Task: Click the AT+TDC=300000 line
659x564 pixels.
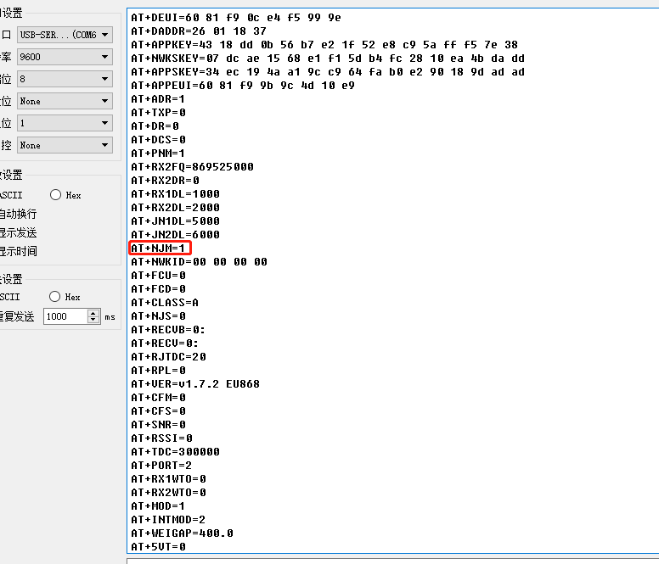Action: point(175,451)
